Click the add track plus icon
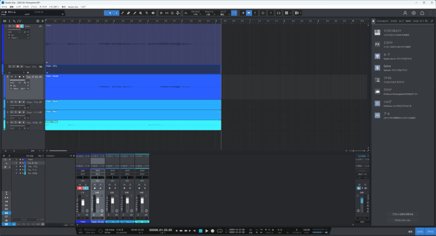The width and height of the screenshot is (436, 236). click(x=43, y=20)
